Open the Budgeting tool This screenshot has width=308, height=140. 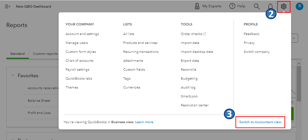coord(189,79)
